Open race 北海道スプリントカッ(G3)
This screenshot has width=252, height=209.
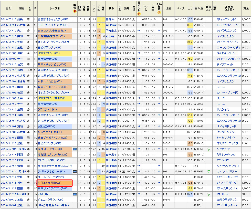pyautogui.click(x=52, y=155)
